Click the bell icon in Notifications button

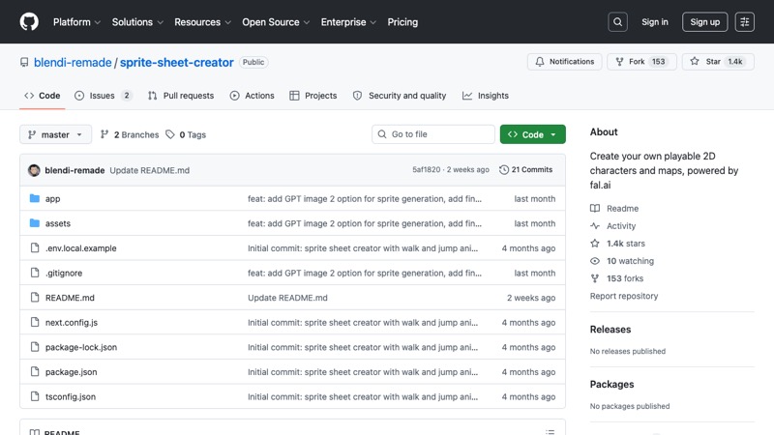540,62
